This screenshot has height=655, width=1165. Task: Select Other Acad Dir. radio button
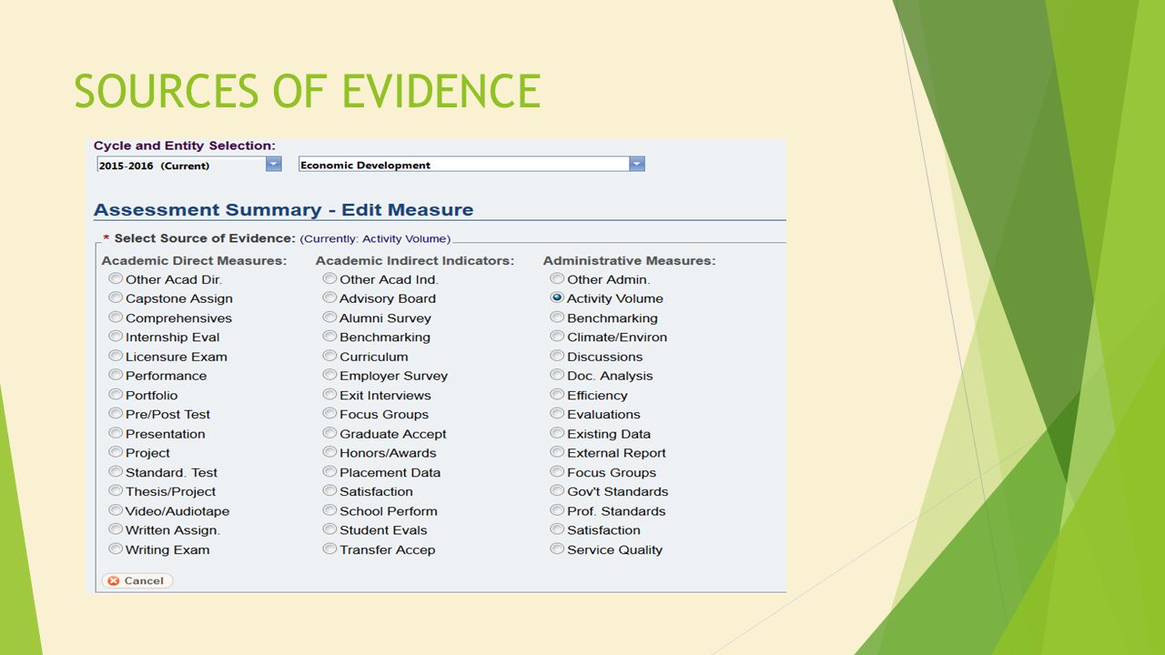pos(116,278)
